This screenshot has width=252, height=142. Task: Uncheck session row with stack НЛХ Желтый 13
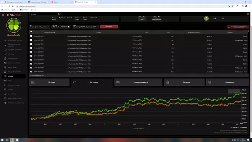(x=31, y=52)
